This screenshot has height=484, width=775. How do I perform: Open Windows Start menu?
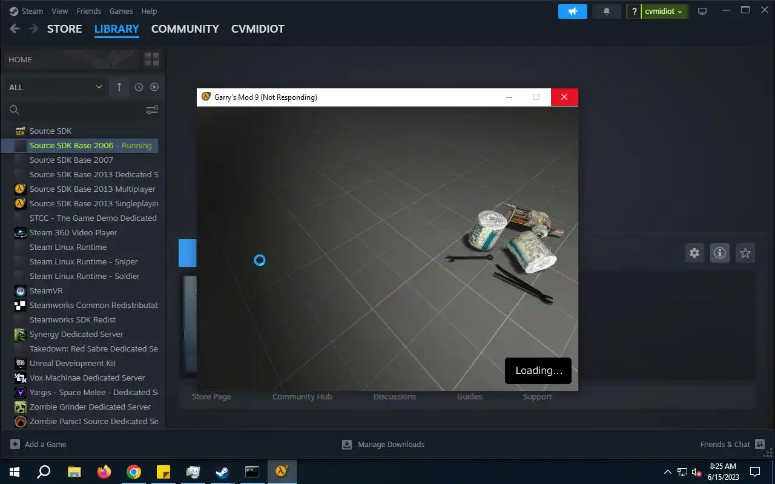pos(15,472)
